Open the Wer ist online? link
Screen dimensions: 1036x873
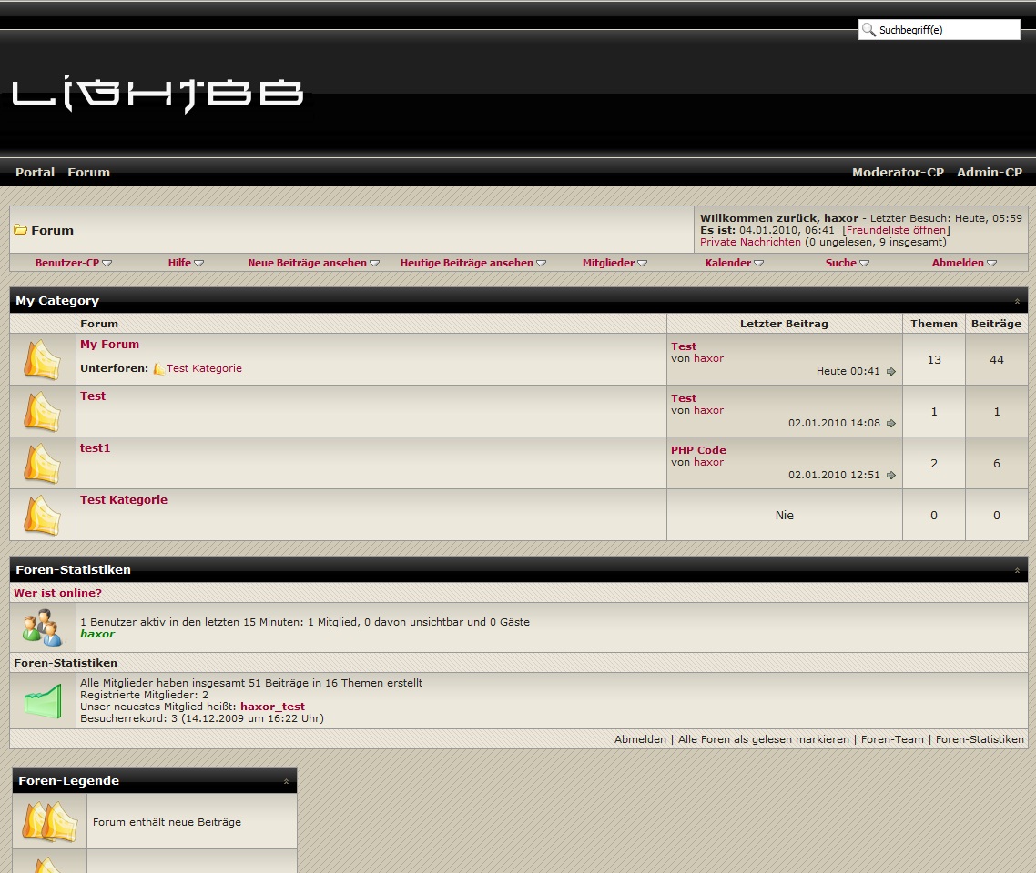pos(58,593)
